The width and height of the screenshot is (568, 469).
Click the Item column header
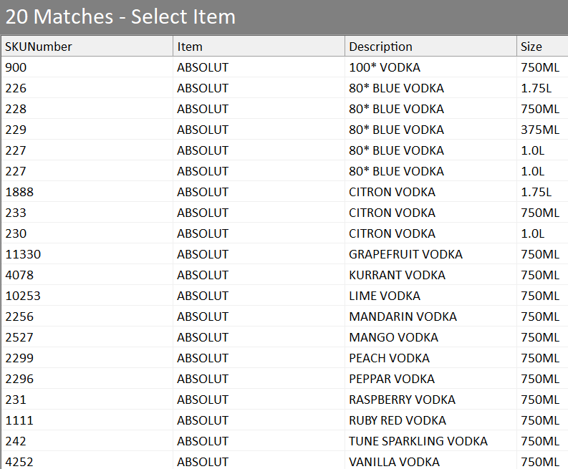click(x=190, y=47)
